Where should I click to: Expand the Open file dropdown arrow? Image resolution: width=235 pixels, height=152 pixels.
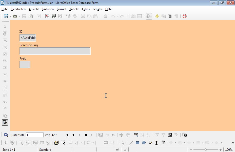[20, 16]
